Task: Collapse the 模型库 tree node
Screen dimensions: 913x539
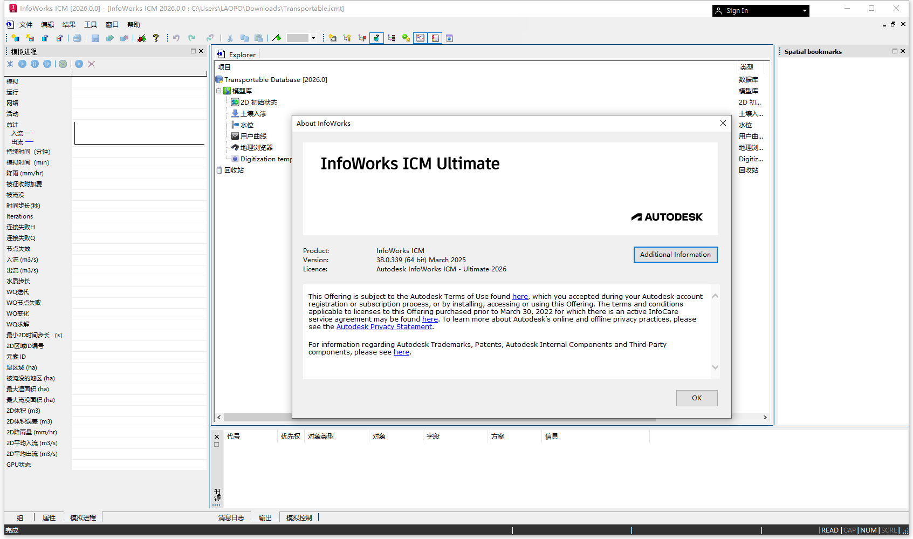Action: point(219,91)
